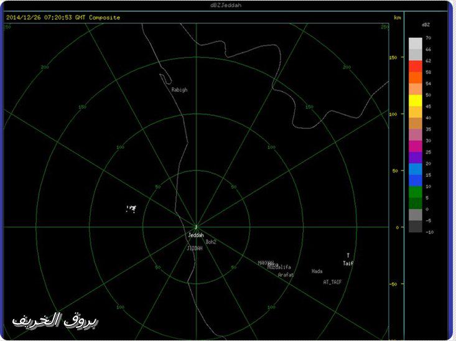The width and height of the screenshot is (456, 341).
Task: Click the tan 35–40 dBZ legend swatch
Action: click(416, 123)
